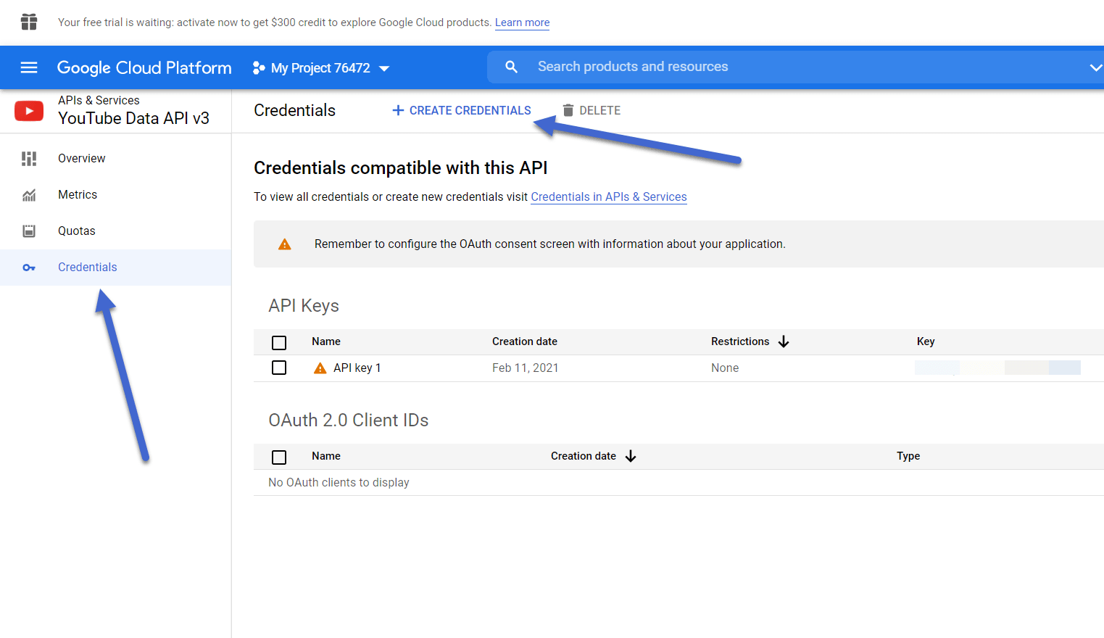Select Credentials in the left sidebar
Screen dimensions: 1104x638
click(87, 268)
